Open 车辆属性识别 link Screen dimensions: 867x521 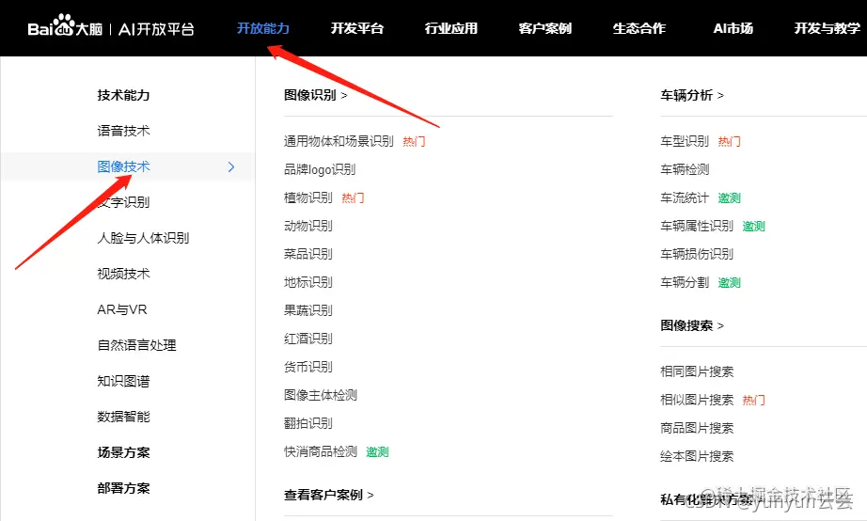point(697,226)
